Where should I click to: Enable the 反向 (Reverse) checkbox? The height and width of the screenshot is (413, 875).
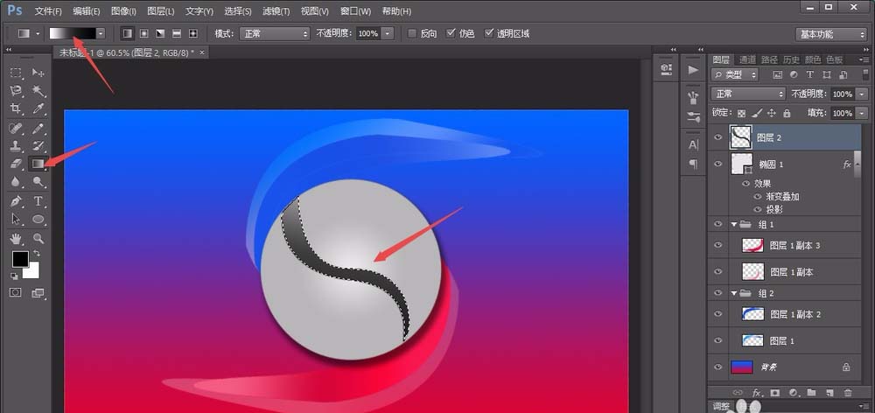coord(412,33)
